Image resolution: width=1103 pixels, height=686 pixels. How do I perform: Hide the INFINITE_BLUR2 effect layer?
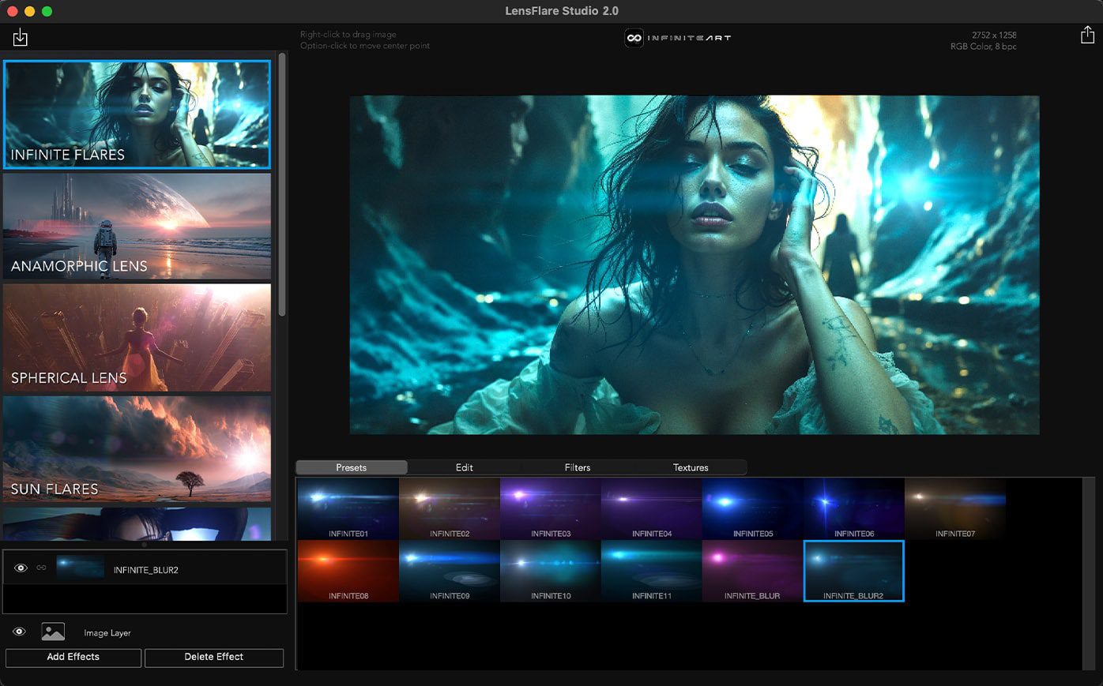tap(21, 568)
